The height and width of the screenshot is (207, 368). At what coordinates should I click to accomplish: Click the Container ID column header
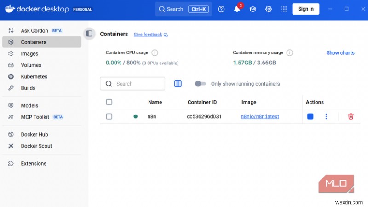click(x=202, y=102)
